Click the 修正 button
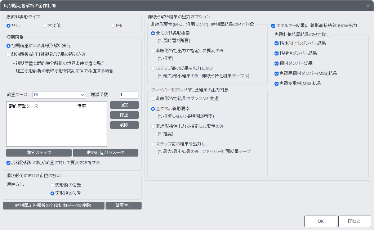 [124, 115]
